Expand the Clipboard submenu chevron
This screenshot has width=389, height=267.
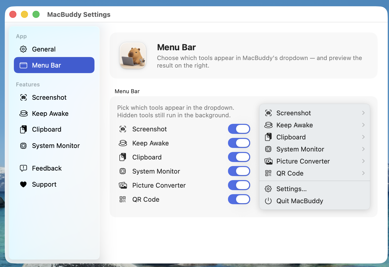tap(363, 137)
